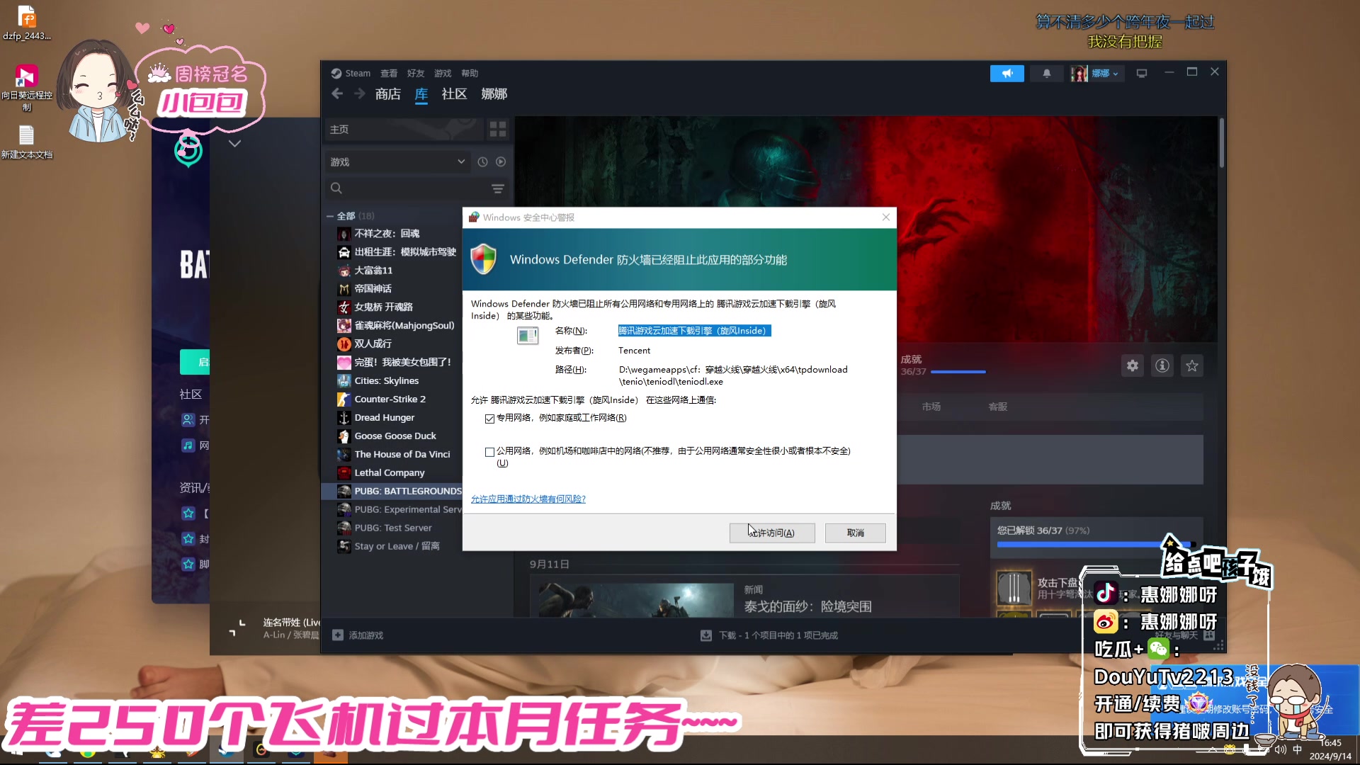Image resolution: width=1360 pixels, height=765 pixels.
Task: Click the library search magnifier
Action: click(x=336, y=188)
